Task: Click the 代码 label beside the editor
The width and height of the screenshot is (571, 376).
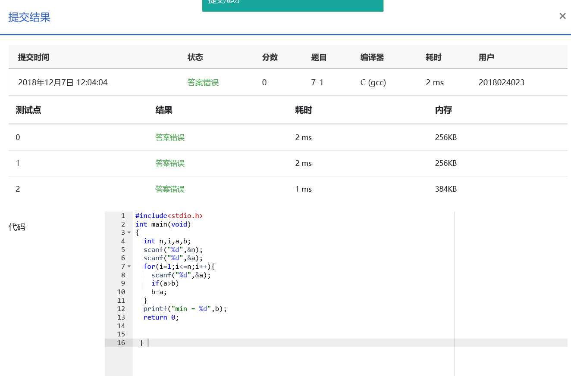Action: pyautogui.click(x=17, y=227)
